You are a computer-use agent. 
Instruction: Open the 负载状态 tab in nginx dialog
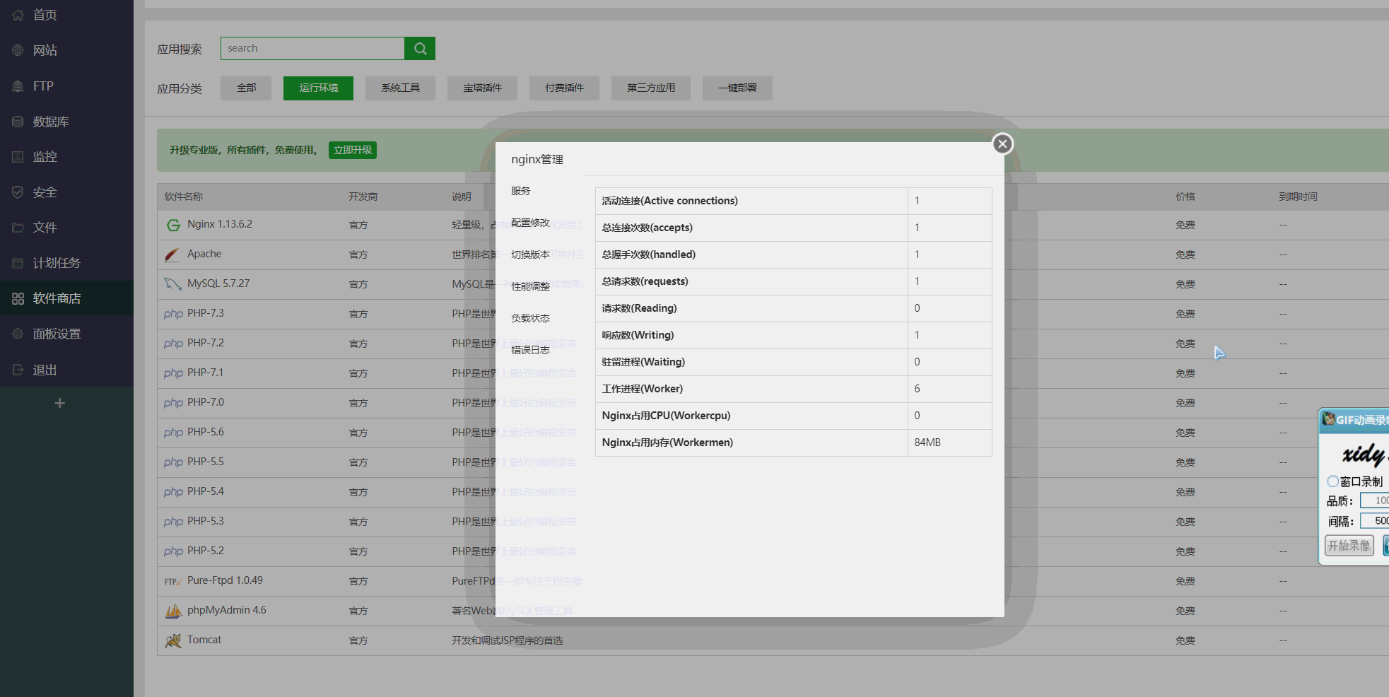530,318
